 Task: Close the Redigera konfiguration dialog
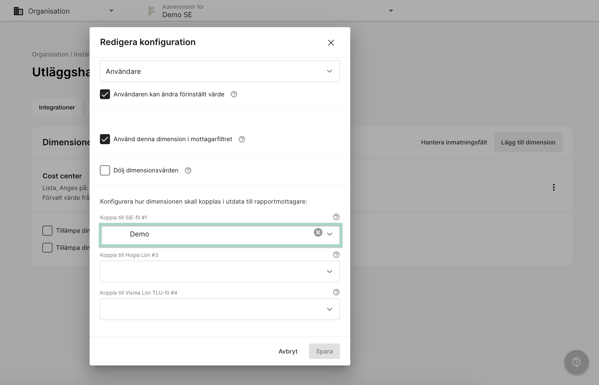coord(331,43)
